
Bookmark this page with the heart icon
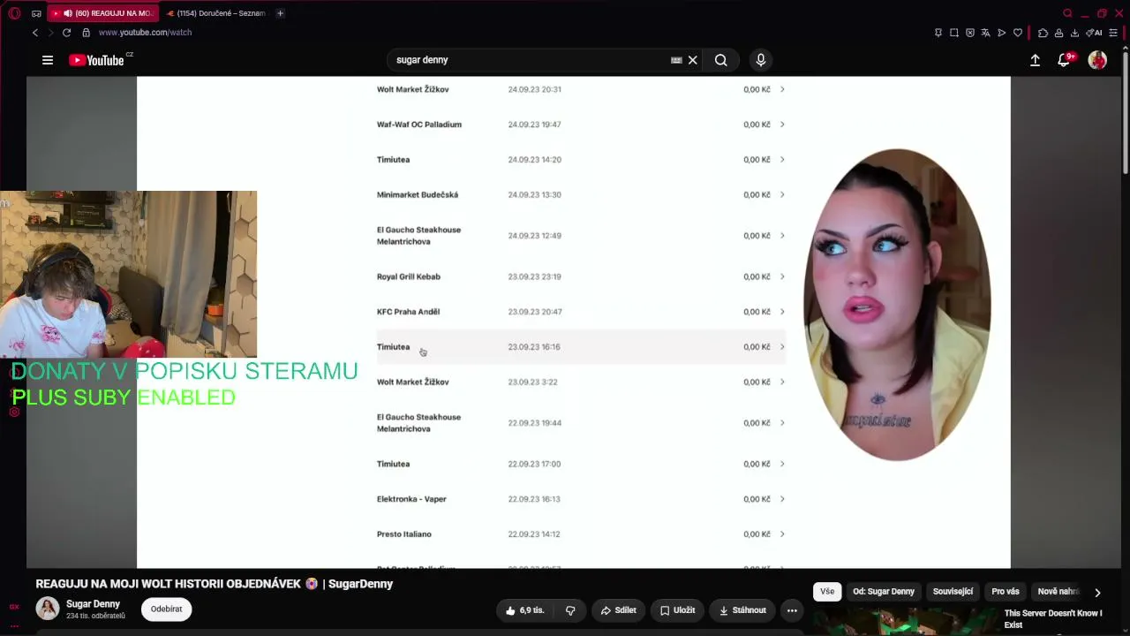click(x=1018, y=33)
